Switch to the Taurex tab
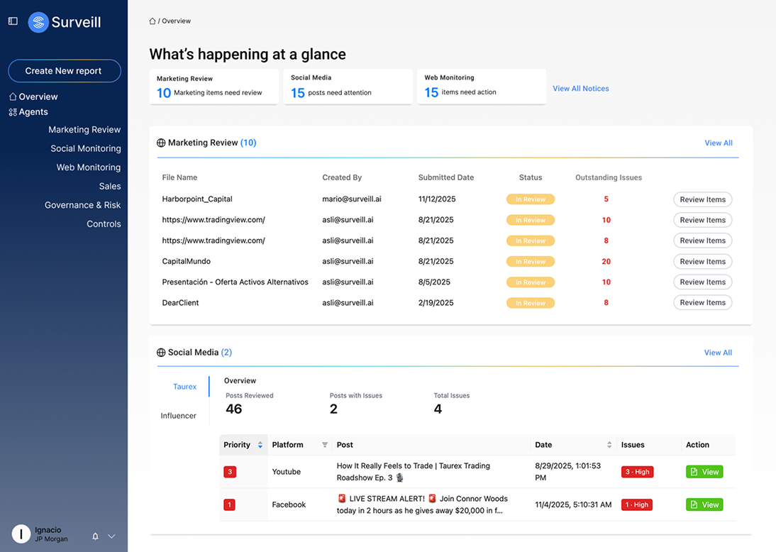This screenshot has width=776, height=552. click(184, 387)
